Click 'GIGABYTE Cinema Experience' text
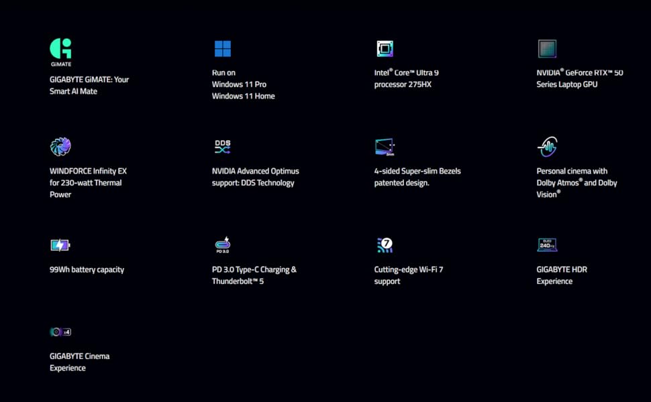Screen dimensions: 651x402 tap(79, 362)
